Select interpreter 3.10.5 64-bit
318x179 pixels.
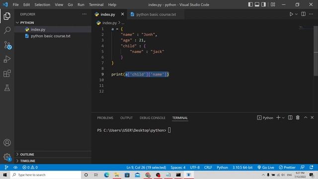(242, 168)
